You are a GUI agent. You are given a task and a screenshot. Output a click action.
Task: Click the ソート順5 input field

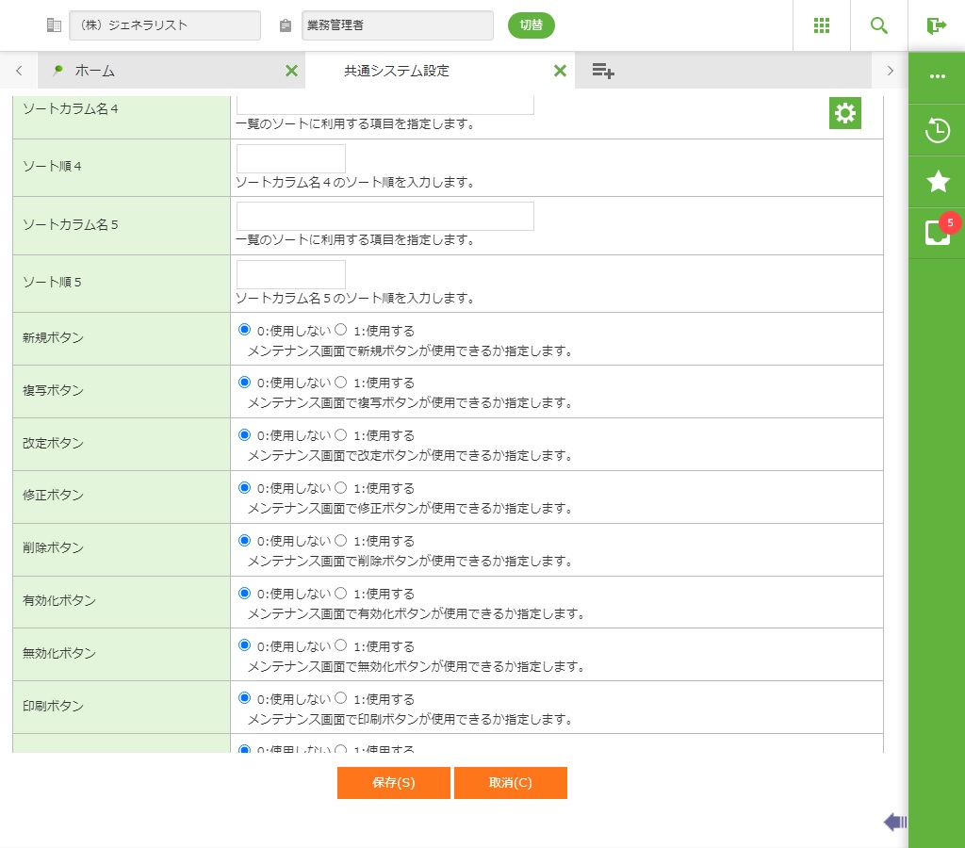pos(290,274)
